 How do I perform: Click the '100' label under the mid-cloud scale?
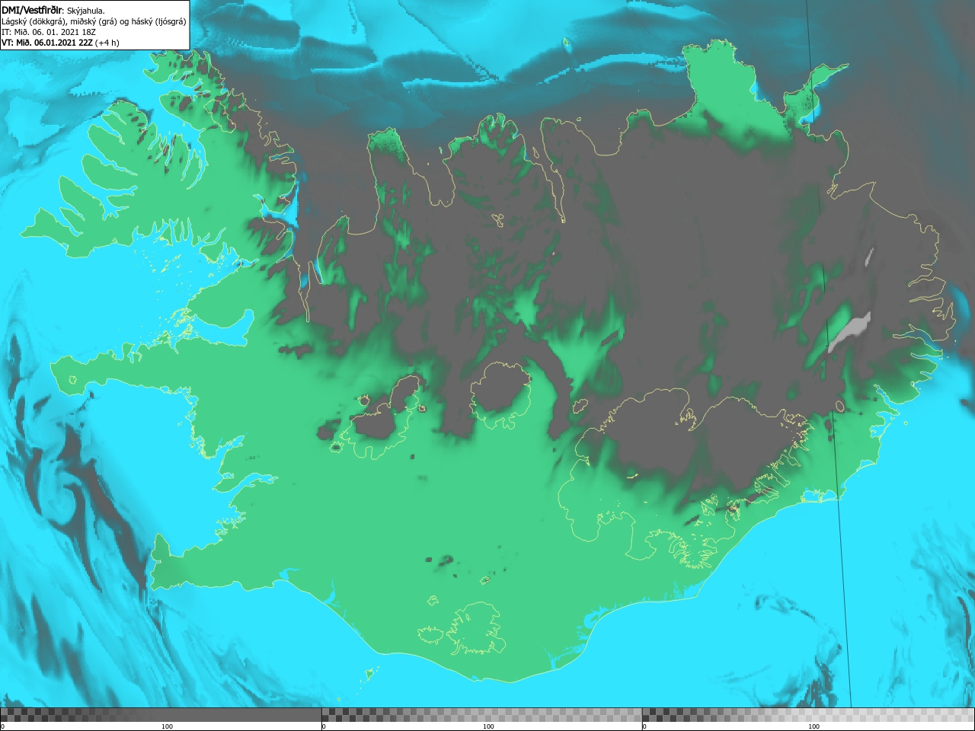488,726
